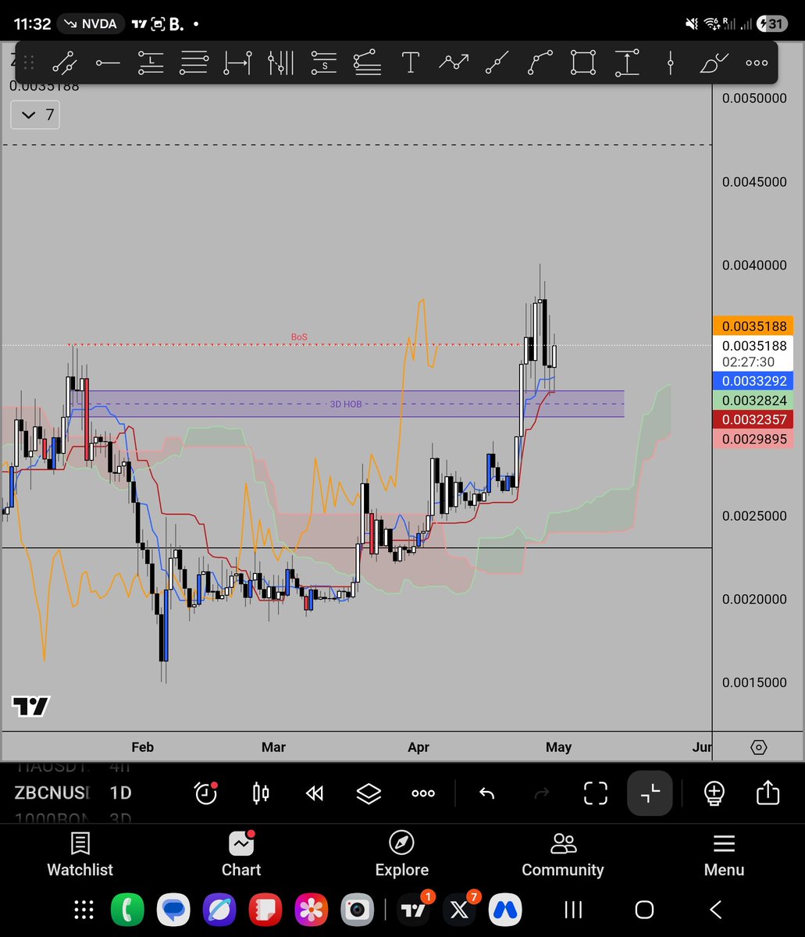Select the 3D HOB zone label

point(345,404)
